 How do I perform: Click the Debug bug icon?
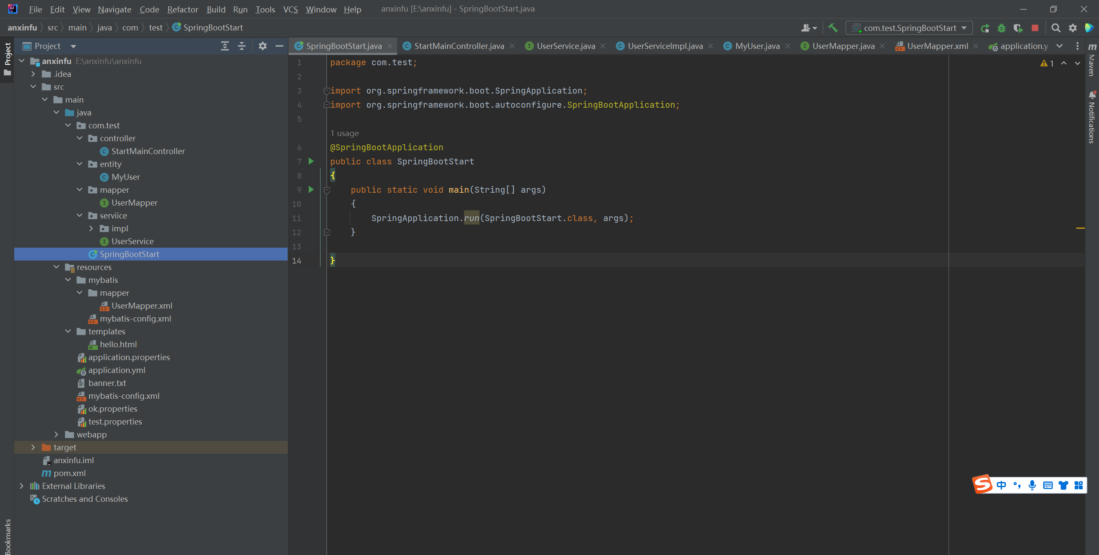click(x=1002, y=28)
